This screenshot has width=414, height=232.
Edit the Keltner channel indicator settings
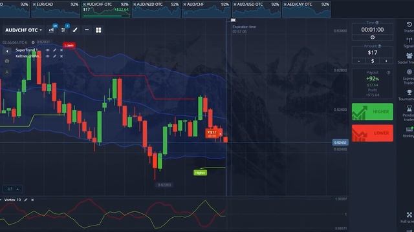[54, 56]
